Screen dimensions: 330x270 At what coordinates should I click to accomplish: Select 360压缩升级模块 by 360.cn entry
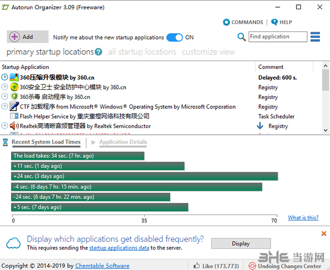(57, 78)
